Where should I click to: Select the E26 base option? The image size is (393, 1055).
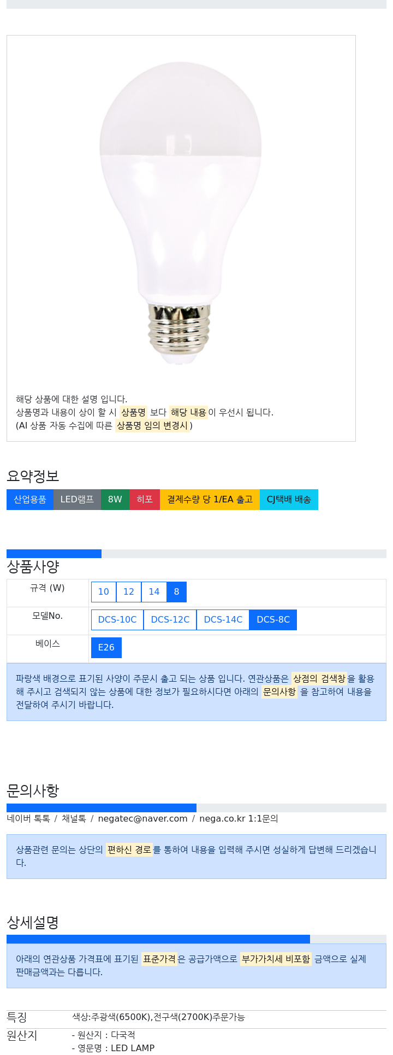[x=106, y=648]
